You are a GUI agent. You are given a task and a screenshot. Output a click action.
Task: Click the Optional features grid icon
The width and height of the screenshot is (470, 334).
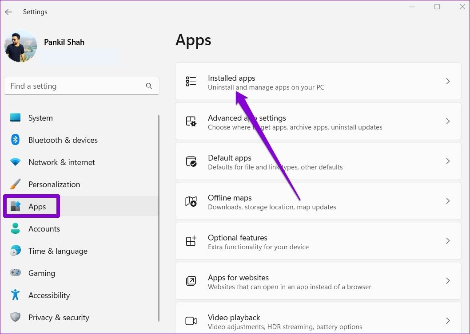pyautogui.click(x=191, y=241)
